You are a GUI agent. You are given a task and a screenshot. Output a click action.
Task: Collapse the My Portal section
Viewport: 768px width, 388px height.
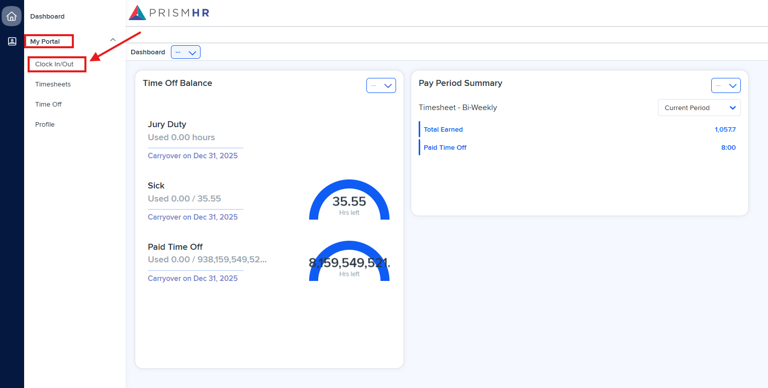[x=113, y=39]
